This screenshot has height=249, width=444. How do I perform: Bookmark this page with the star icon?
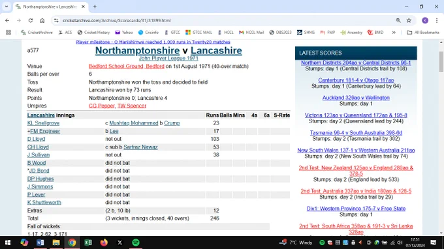[x=409, y=20]
